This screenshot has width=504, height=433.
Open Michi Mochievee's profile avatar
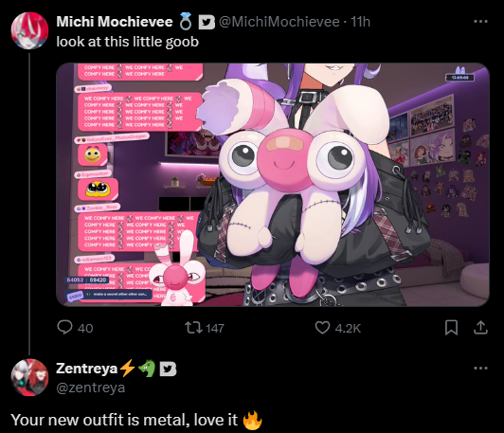pyautogui.click(x=29, y=30)
